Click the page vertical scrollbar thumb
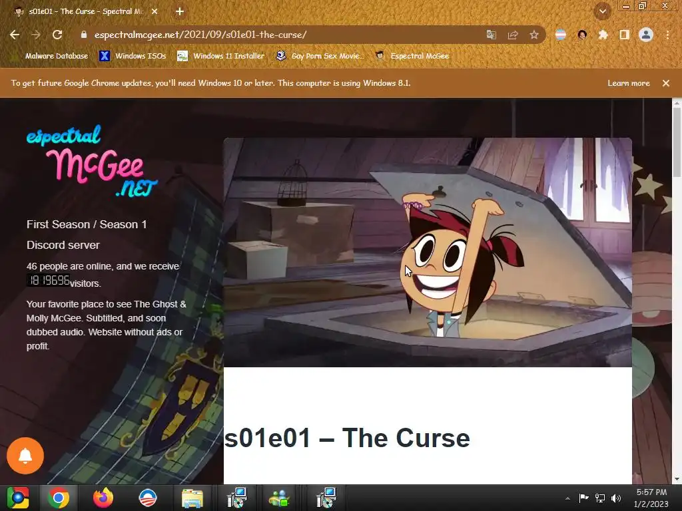This screenshot has width=682, height=511. (x=677, y=142)
